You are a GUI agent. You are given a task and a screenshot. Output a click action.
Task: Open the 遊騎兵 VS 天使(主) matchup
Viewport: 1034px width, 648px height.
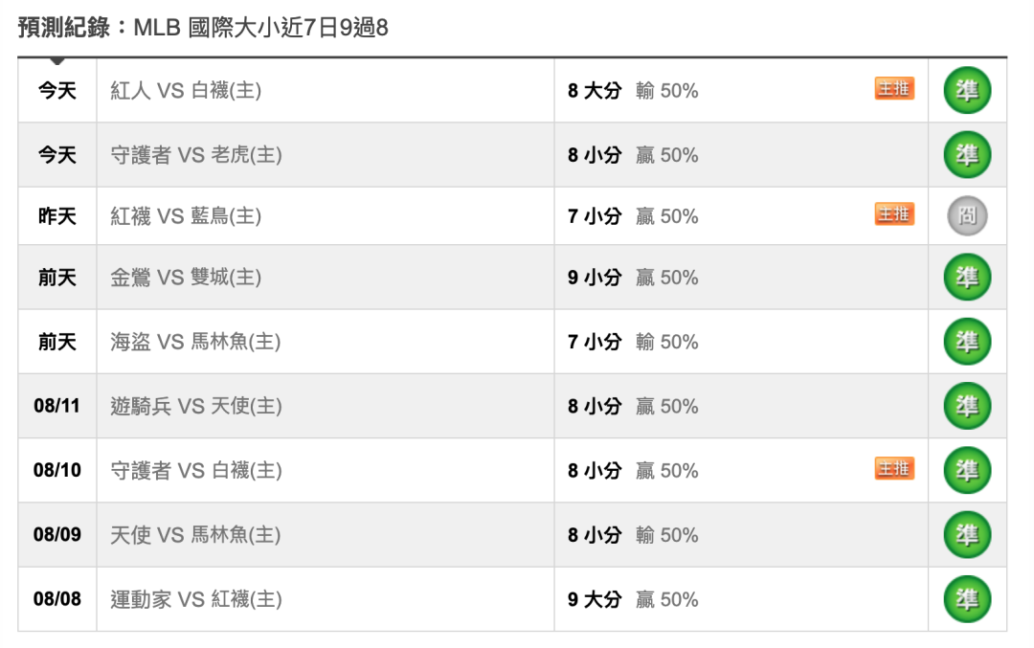tap(196, 406)
